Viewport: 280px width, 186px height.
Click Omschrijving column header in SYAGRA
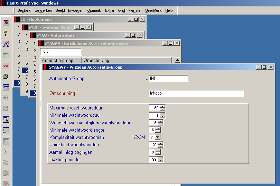tap(127, 61)
